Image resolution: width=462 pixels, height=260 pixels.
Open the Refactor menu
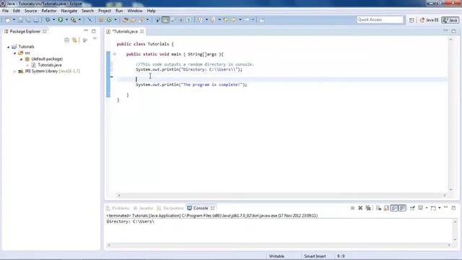tap(49, 11)
